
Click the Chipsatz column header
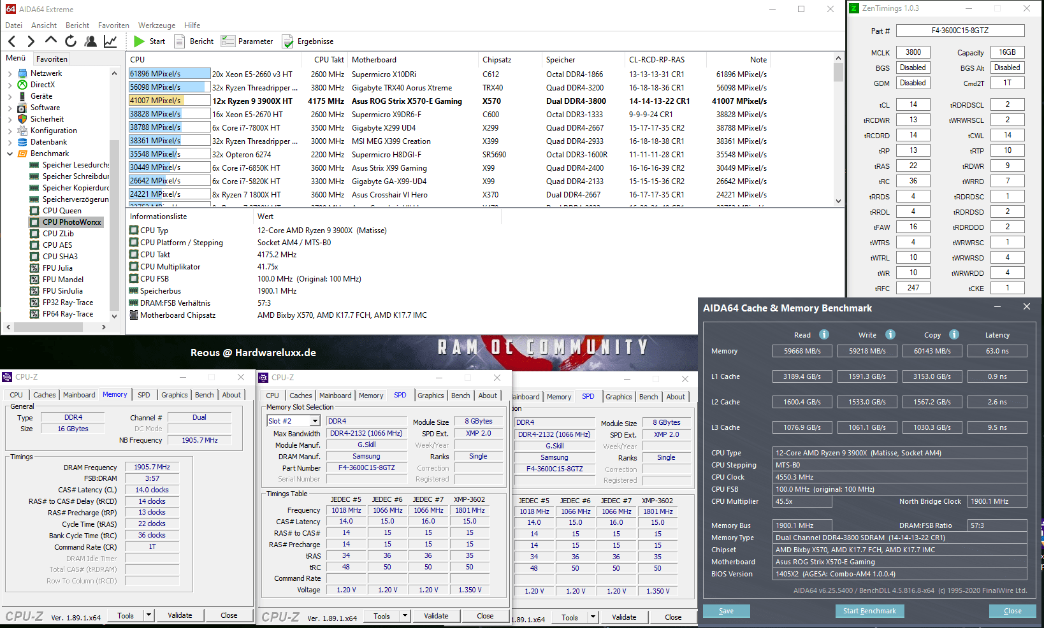click(510, 60)
